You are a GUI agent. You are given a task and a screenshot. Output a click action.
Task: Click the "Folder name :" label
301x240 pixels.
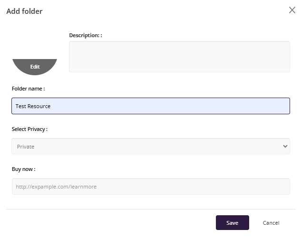28,89
